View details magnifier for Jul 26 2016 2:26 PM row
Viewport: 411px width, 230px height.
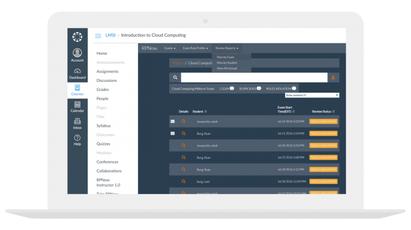click(184, 145)
